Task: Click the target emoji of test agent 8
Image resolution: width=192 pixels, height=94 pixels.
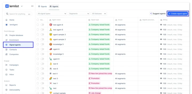Action: (x=51, y=25)
